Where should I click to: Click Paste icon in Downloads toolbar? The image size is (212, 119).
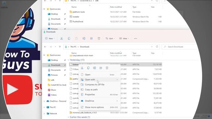click(77, 38)
